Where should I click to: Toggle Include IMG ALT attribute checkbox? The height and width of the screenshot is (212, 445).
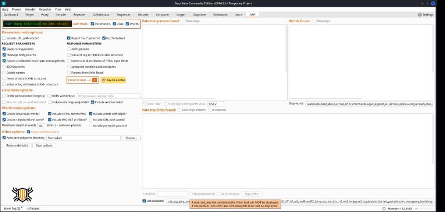click(x=50, y=120)
